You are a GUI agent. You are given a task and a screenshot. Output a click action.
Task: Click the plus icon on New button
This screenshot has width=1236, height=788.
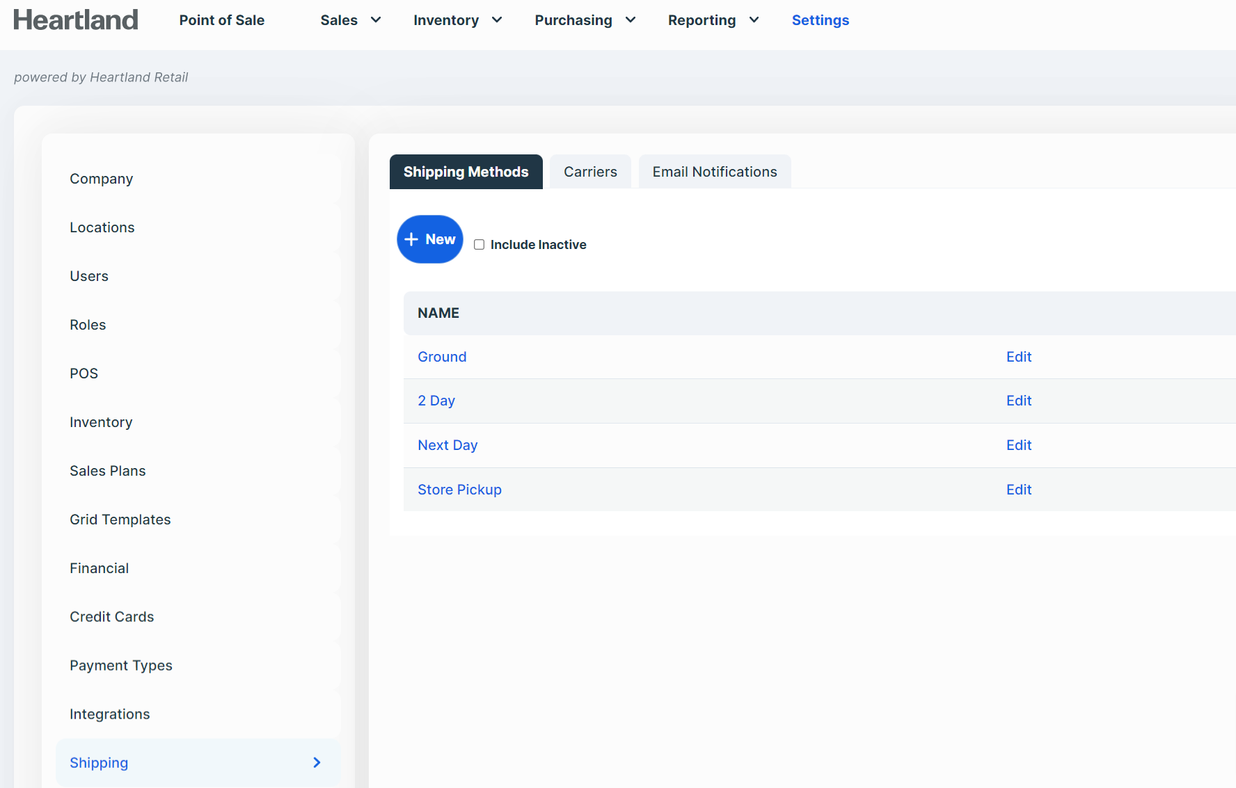click(411, 239)
